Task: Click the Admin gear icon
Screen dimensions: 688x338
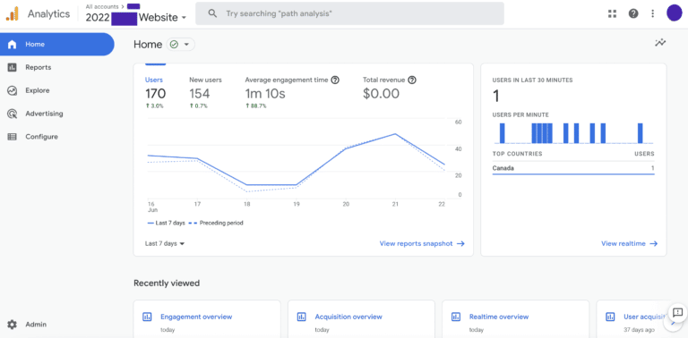Action: (12, 325)
